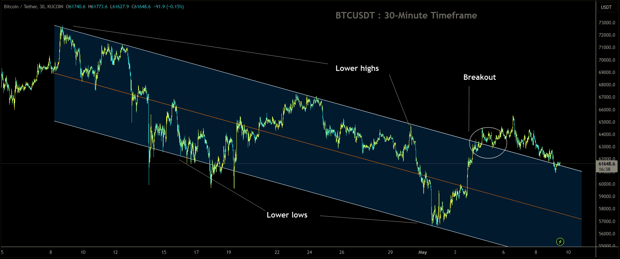Click the date 12 on time axis
This screenshot has height=259, width=620.
[x=116, y=252]
